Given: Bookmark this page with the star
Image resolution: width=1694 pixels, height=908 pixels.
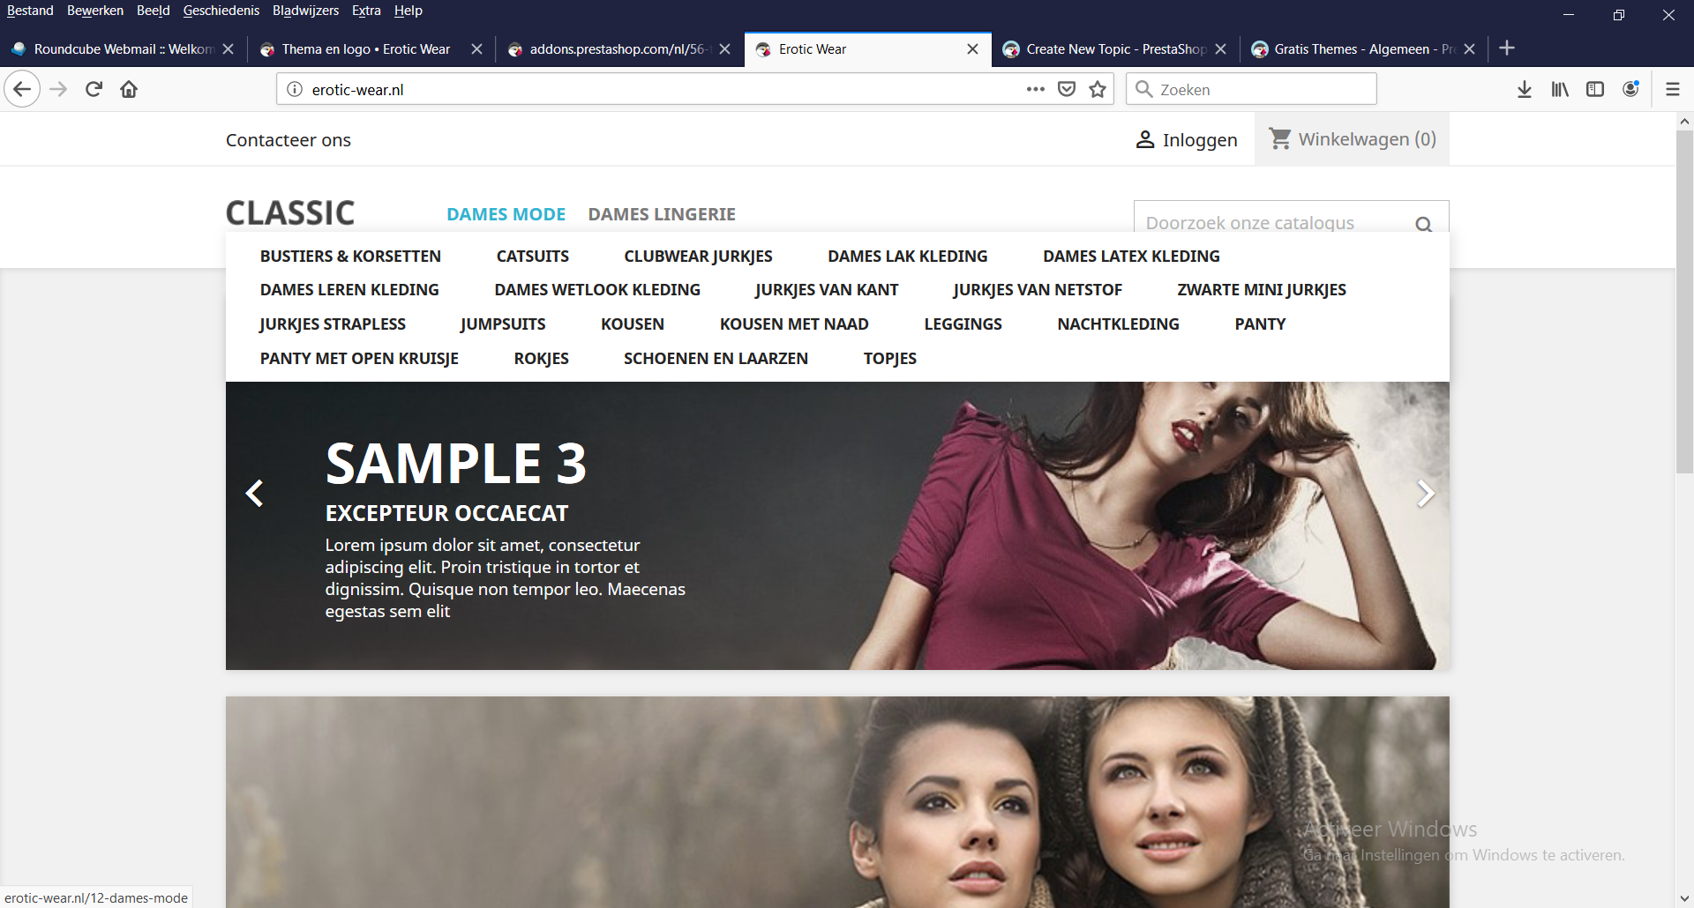Looking at the screenshot, I should tap(1098, 89).
